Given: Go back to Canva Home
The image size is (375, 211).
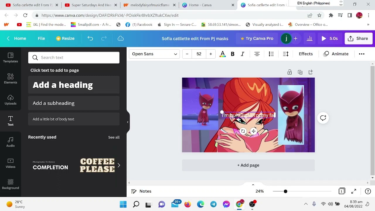Looking at the screenshot, I should (17, 38).
